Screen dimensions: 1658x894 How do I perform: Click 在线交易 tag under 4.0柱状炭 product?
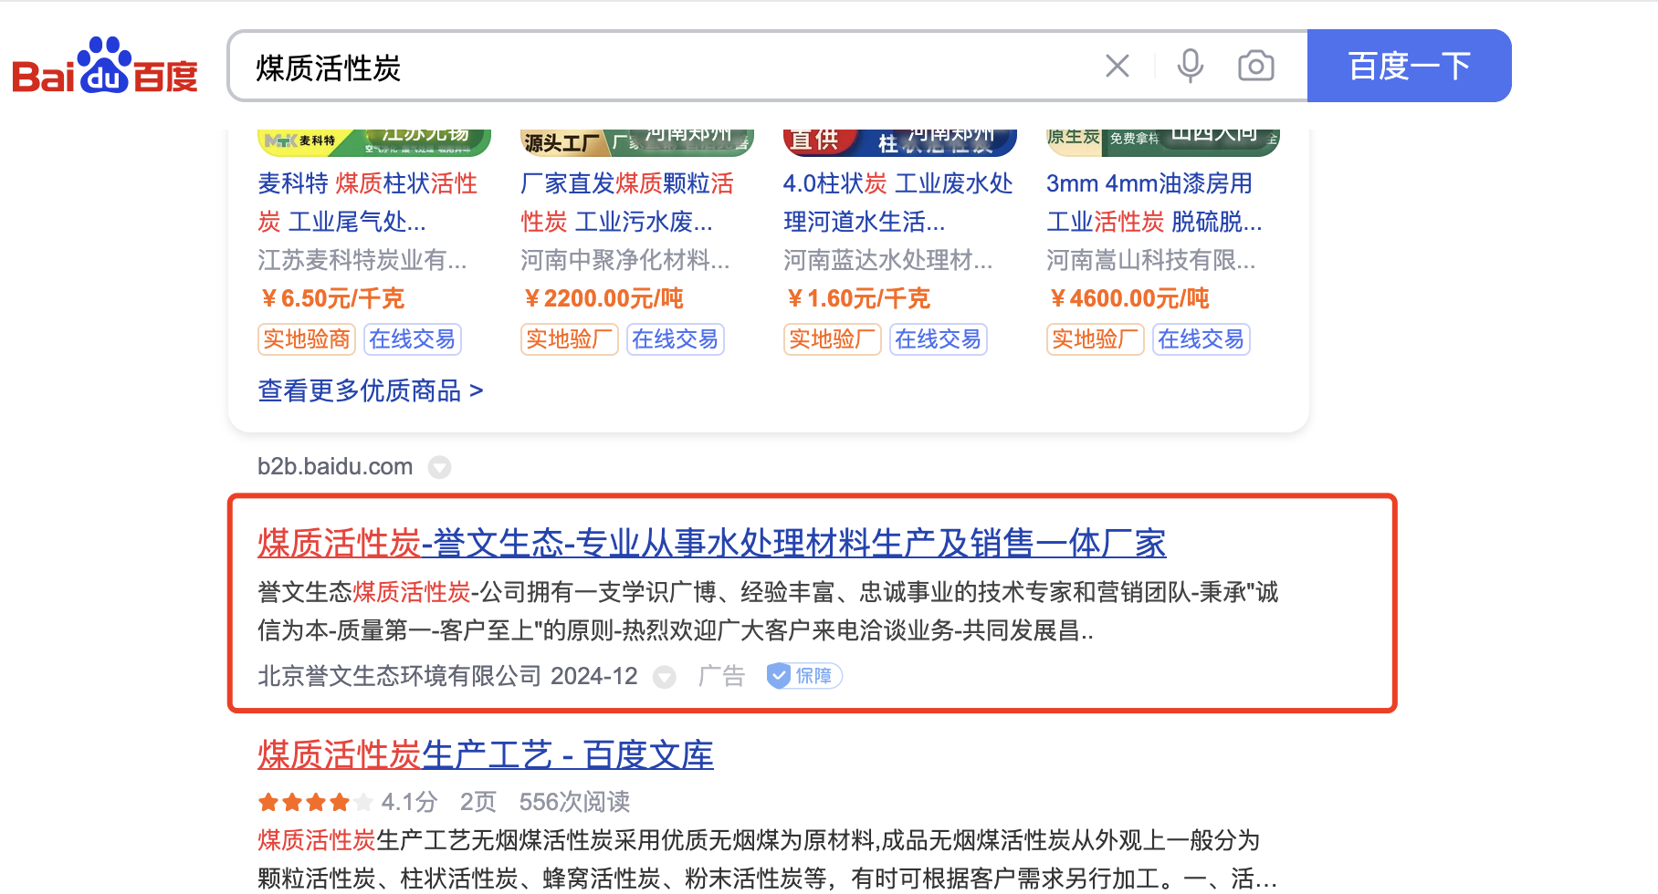(939, 339)
